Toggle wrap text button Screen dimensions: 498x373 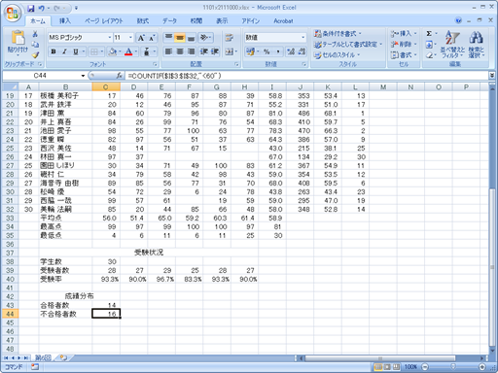(x=230, y=38)
